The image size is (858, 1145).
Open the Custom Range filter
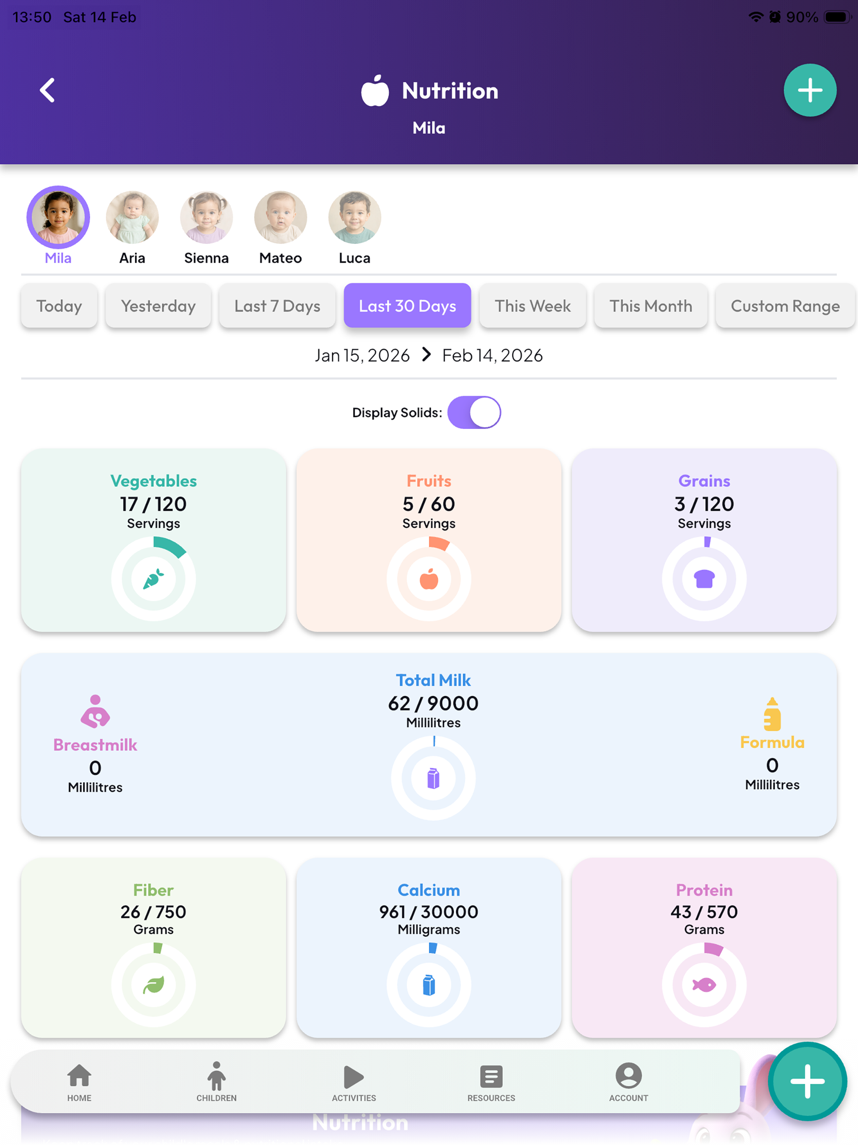point(785,306)
